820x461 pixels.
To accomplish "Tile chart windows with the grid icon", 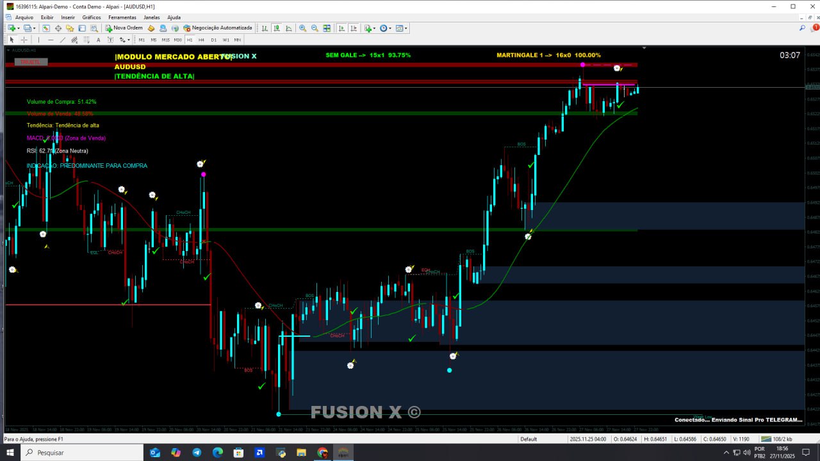I will 327,28.
